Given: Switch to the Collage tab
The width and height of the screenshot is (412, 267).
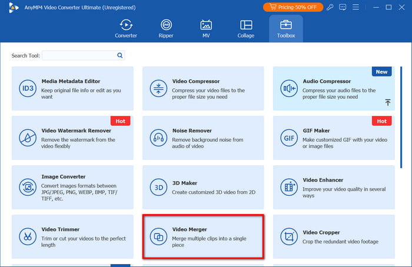Looking at the screenshot, I should pyautogui.click(x=246, y=29).
